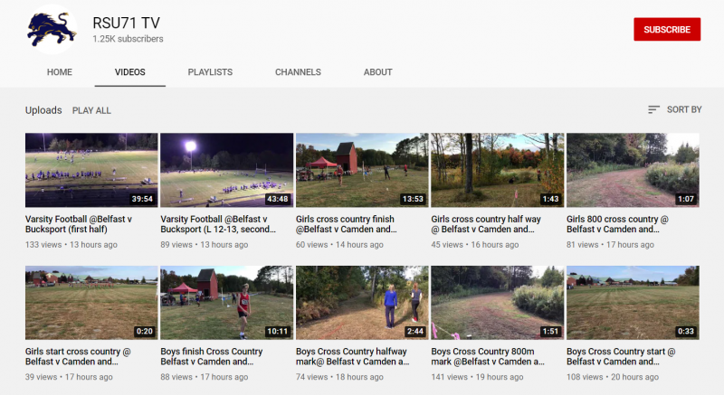Click the 'Uploads' section heading
724x395 pixels.
pos(43,110)
